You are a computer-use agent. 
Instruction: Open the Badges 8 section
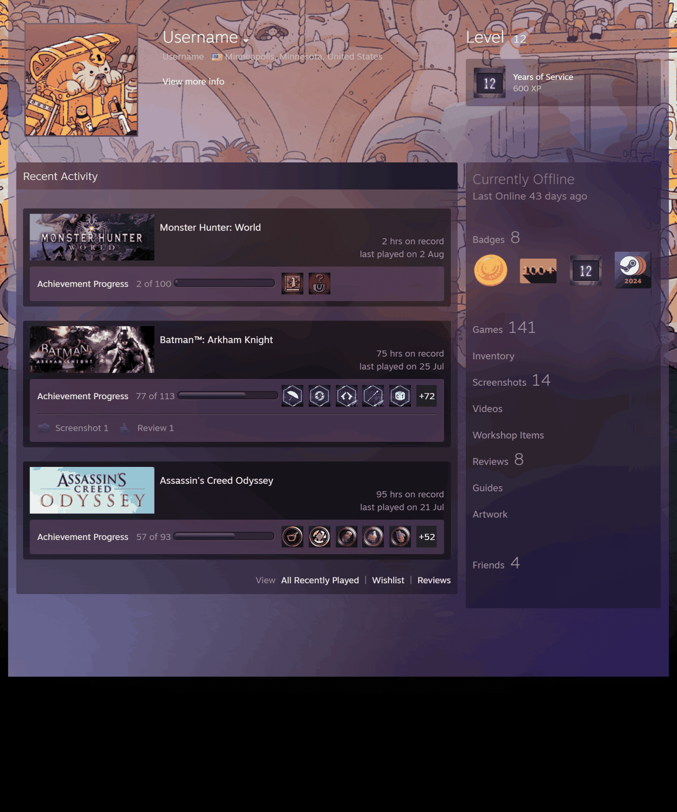[496, 239]
